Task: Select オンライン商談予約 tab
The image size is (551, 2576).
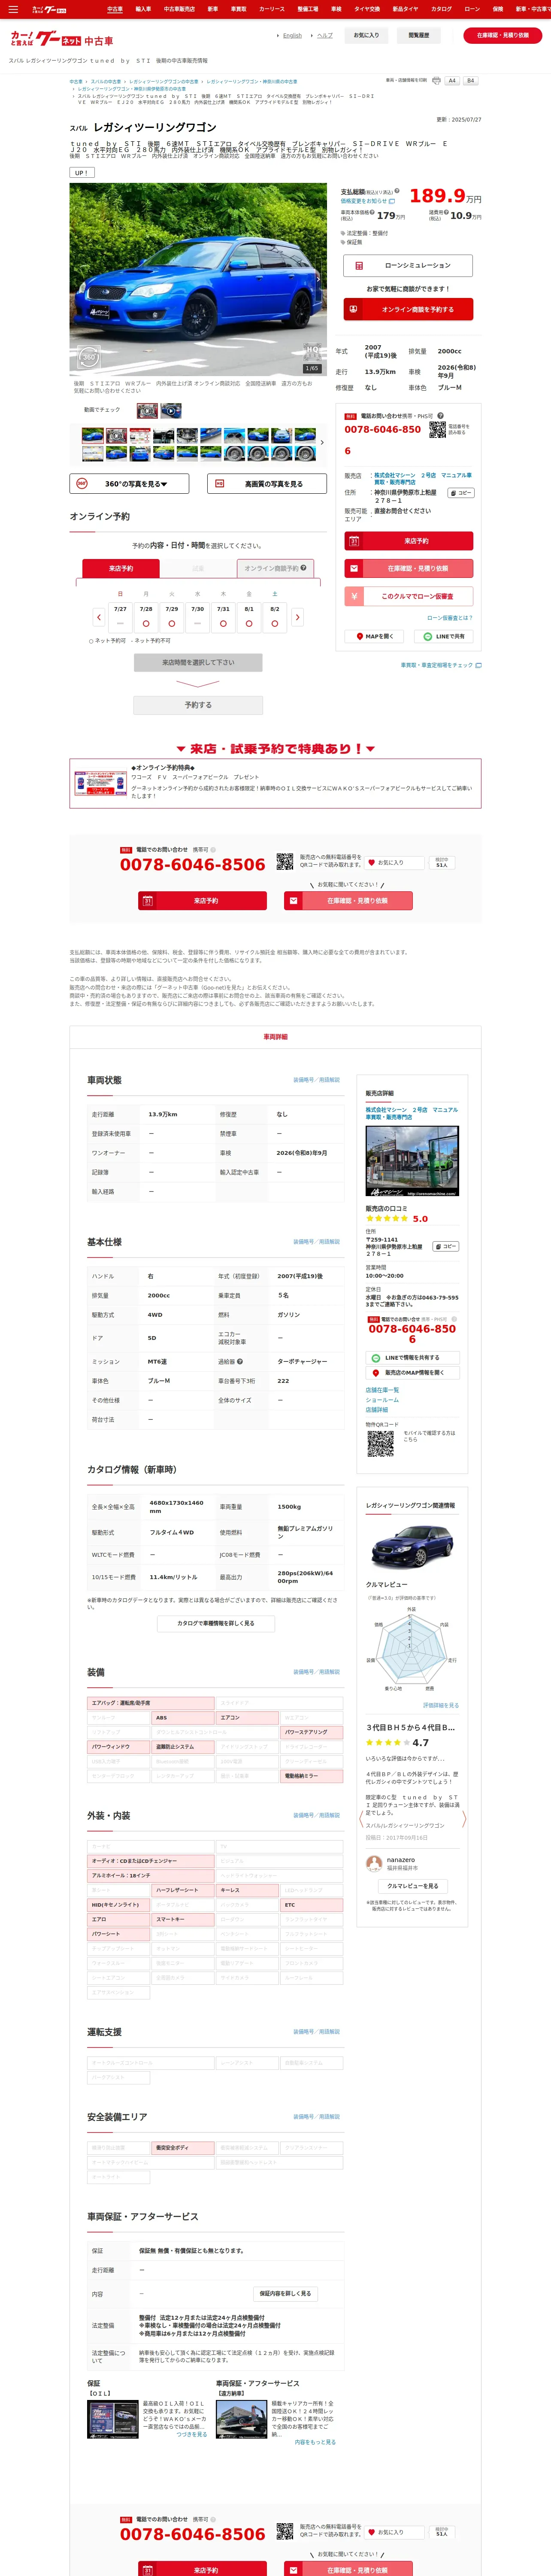Action: click(275, 568)
